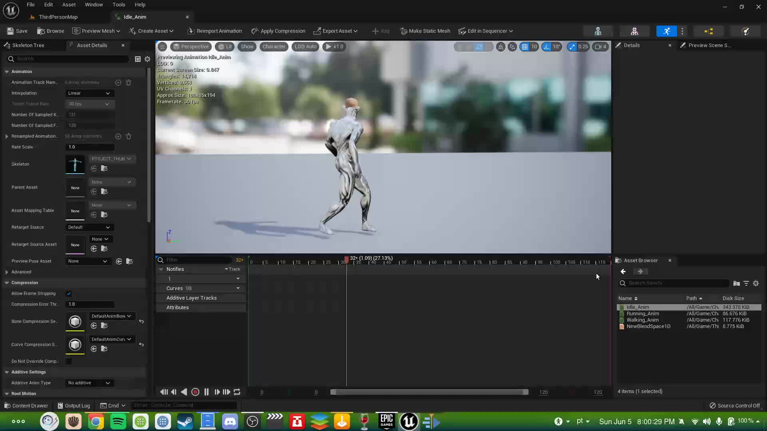Open Apply Compression in the toolbar
The image size is (767, 431).
[x=278, y=31]
